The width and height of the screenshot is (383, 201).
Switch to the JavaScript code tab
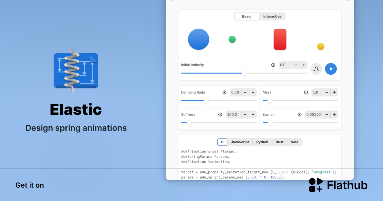click(x=240, y=142)
